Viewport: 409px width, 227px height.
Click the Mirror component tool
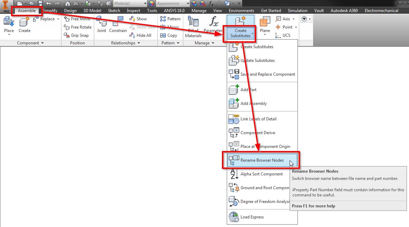click(x=169, y=27)
